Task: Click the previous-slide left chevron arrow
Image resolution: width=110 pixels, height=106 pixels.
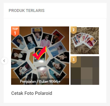Action: 4,61
